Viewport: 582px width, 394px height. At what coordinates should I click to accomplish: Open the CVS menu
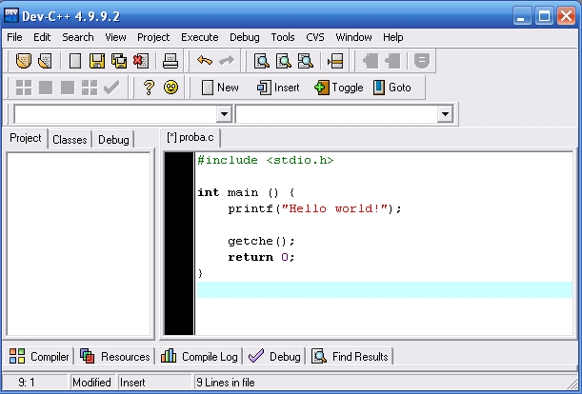click(x=315, y=37)
